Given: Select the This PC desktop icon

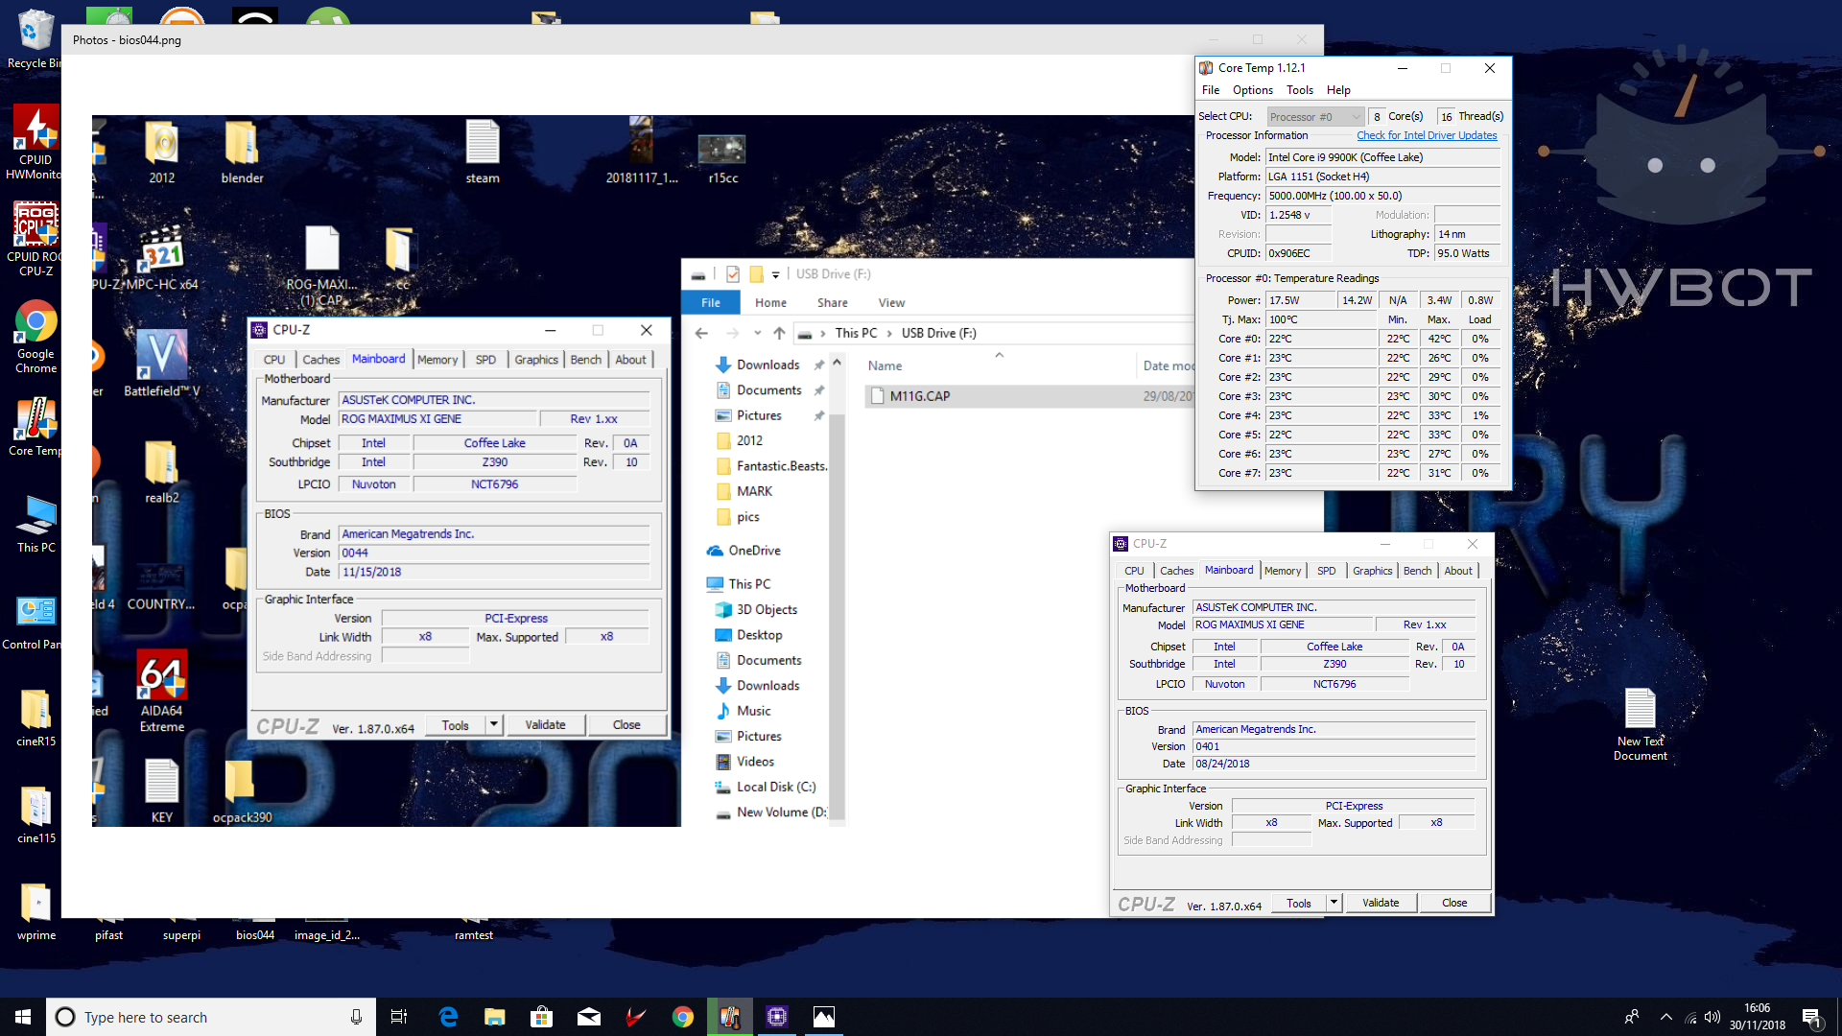Looking at the screenshot, I should click(36, 524).
